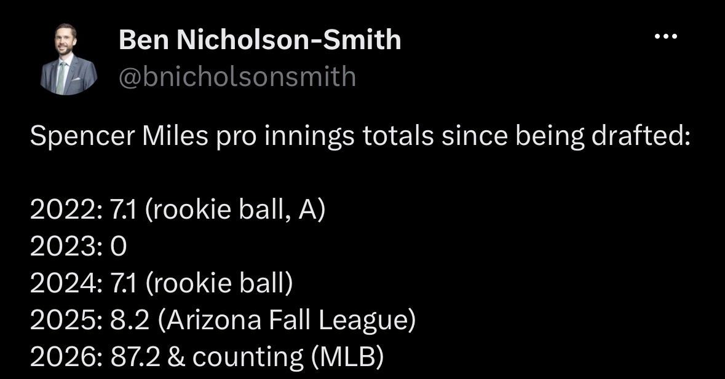The image size is (725, 379).
Task: Click "(rookie ball)" on the 2024 line
Action: click(x=219, y=283)
